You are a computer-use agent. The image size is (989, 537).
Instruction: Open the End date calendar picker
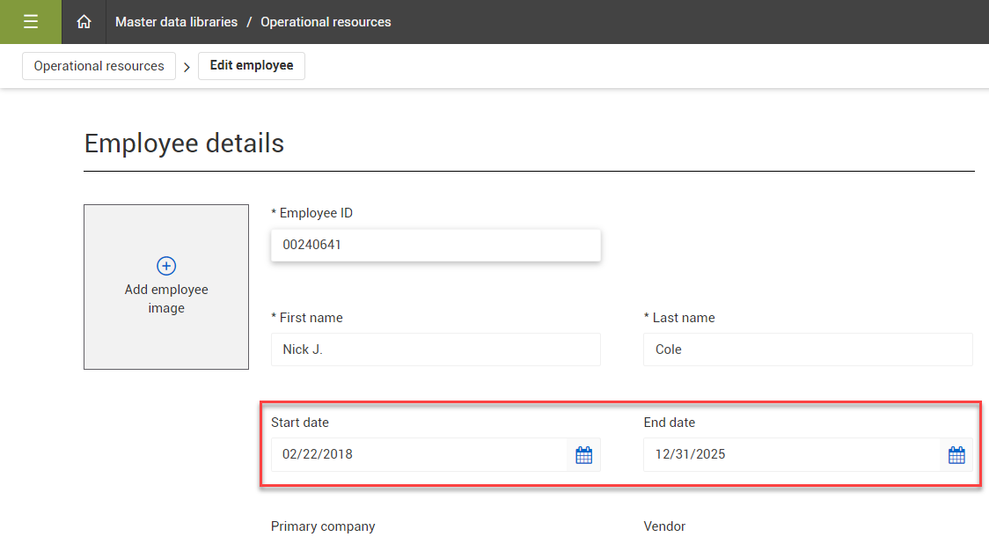[956, 455]
